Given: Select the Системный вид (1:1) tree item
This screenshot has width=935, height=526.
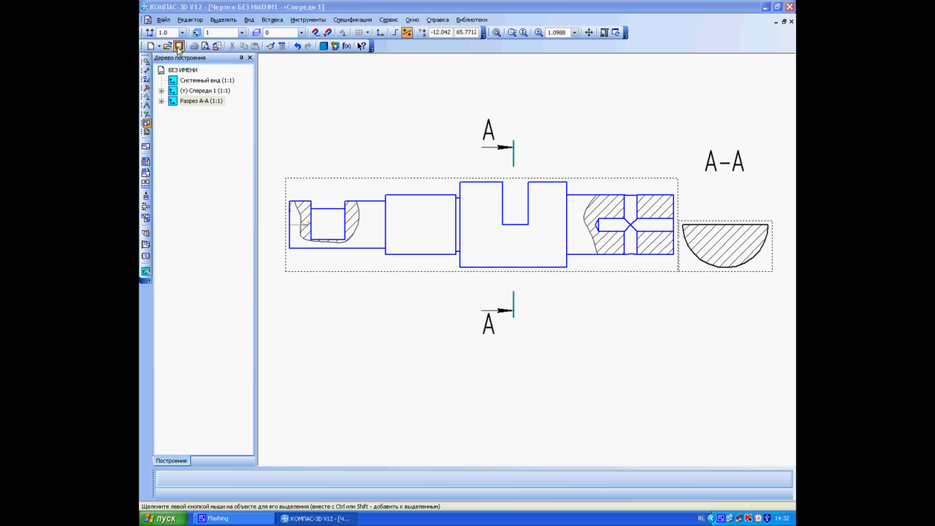Looking at the screenshot, I should tap(207, 80).
